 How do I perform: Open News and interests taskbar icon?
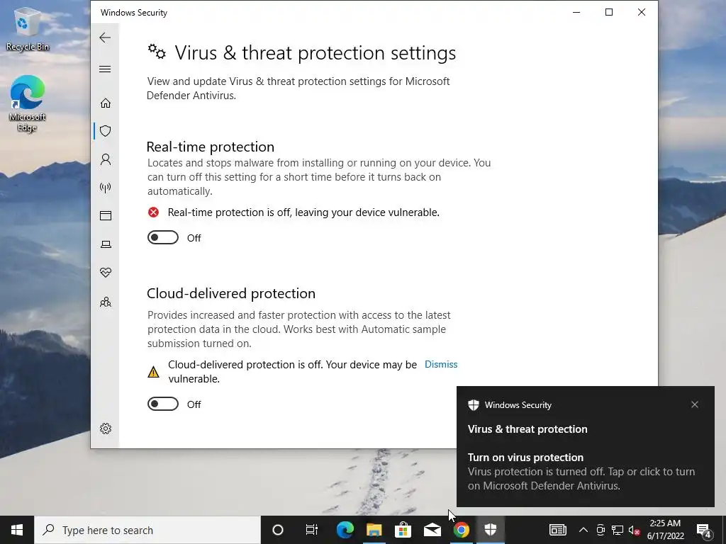coord(558,530)
